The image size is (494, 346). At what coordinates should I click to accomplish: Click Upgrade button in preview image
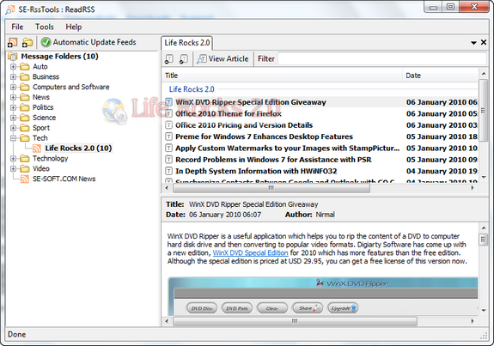343,308
